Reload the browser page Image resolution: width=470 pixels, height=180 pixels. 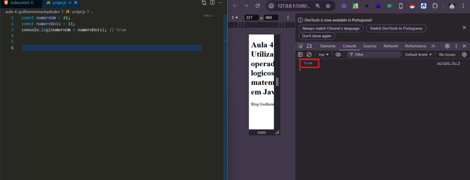pos(257,5)
